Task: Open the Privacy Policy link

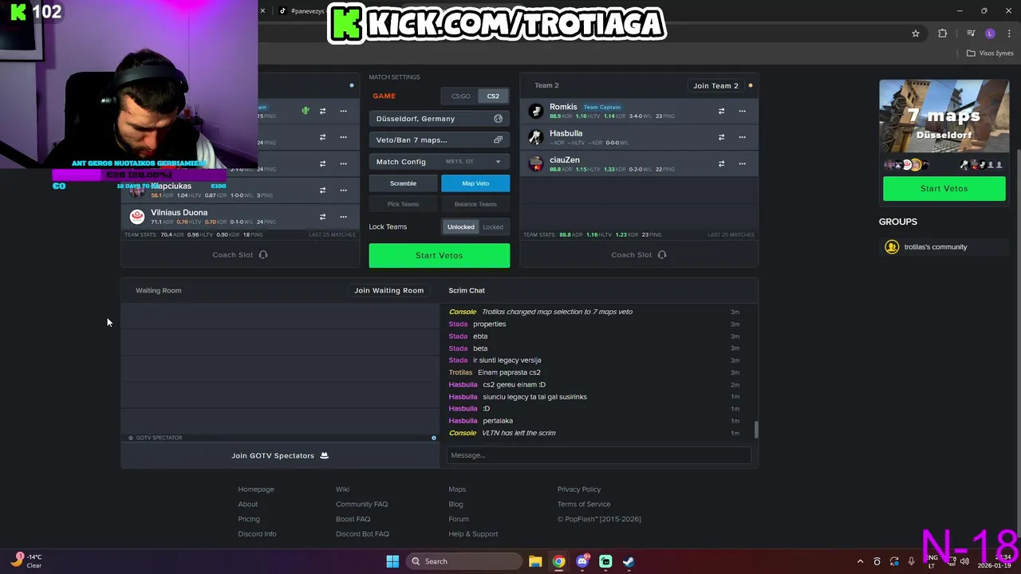Action: click(579, 489)
